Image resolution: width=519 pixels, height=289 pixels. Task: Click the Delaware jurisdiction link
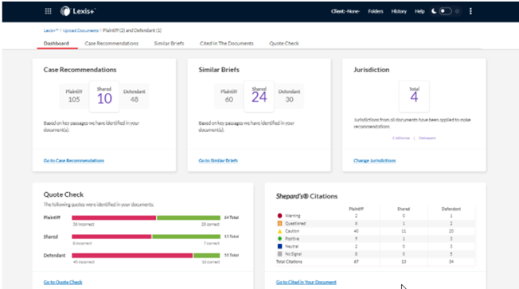click(427, 138)
